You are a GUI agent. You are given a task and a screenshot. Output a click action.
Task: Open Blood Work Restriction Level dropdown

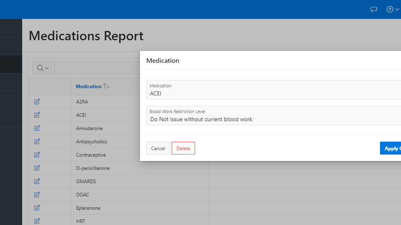point(274,119)
